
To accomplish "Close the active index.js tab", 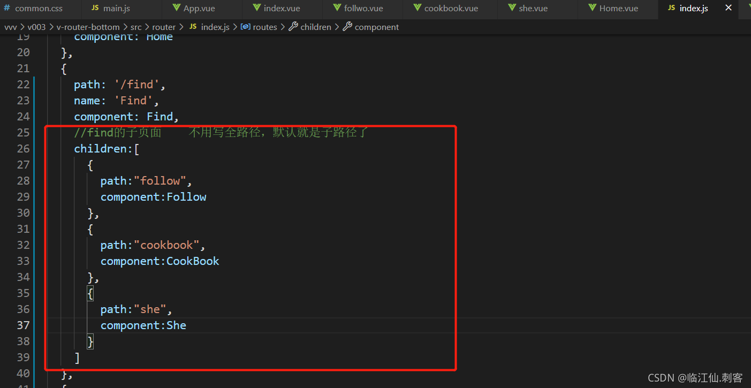I will tap(729, 8).
